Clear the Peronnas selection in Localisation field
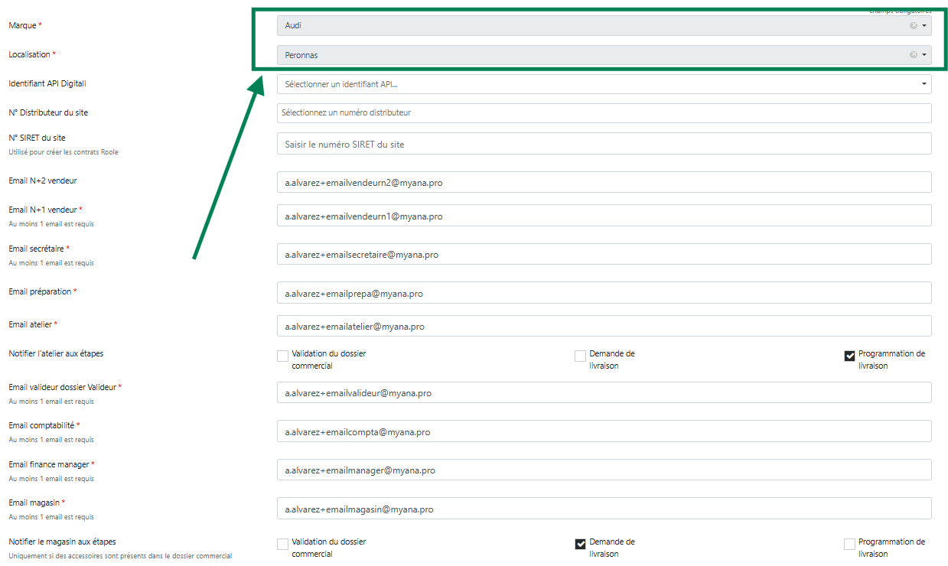 913,55
